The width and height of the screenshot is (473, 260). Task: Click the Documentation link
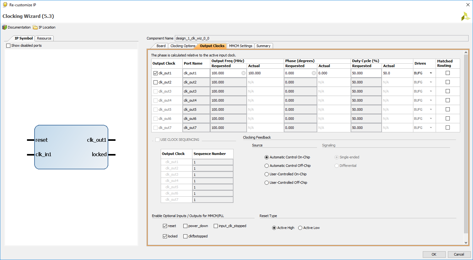tap(19, 27)
